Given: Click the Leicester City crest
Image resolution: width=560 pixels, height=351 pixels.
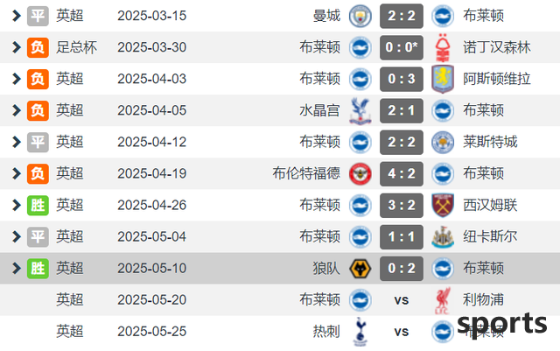Looking at the screenshot, I should click(x=443, y=143).
